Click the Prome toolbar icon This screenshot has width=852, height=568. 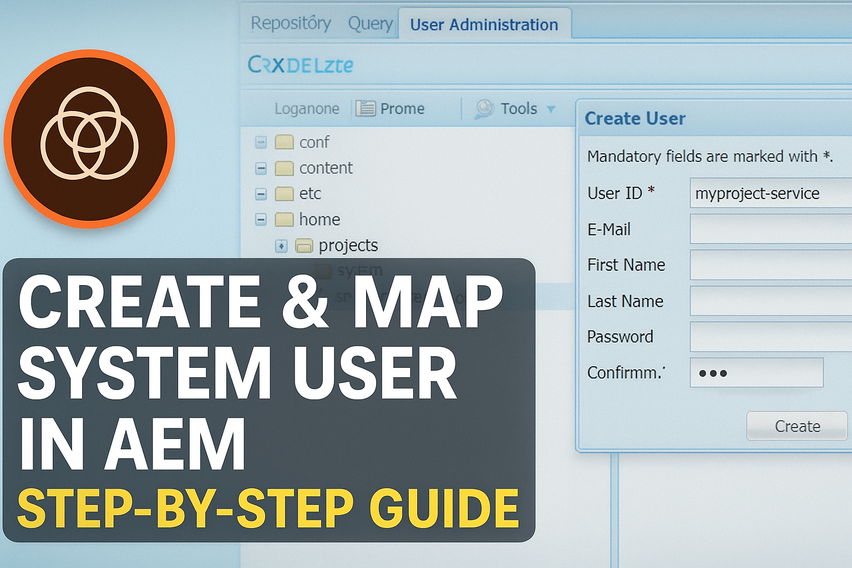(366, 108)
